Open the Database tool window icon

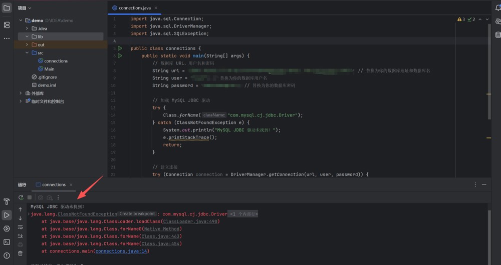(x=498, y=35)
